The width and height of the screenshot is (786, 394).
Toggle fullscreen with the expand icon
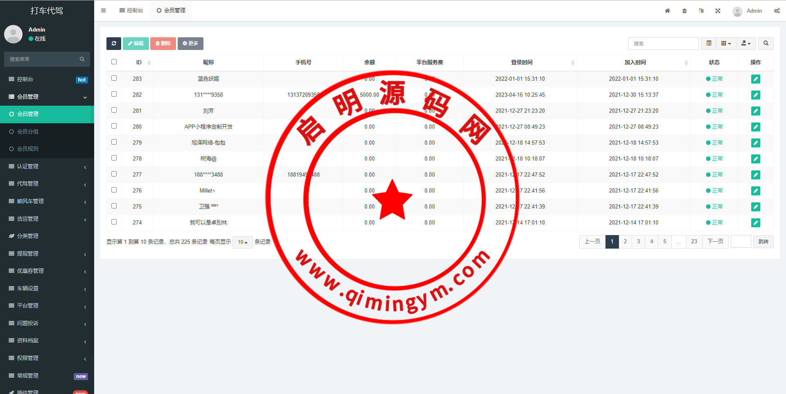tap(718, 11)
